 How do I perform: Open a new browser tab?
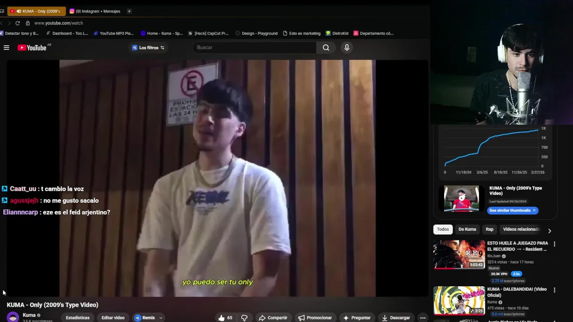click(129, 11)
